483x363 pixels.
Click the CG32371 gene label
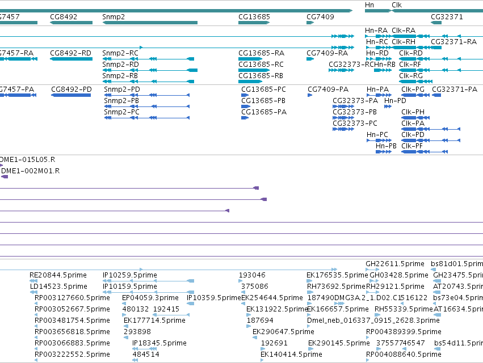pyautogui.click(x=447, y=16)
